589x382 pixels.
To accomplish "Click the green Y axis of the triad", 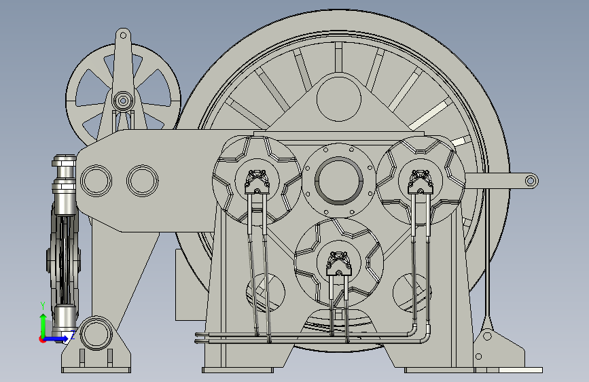I will click(x=43, y=326).
